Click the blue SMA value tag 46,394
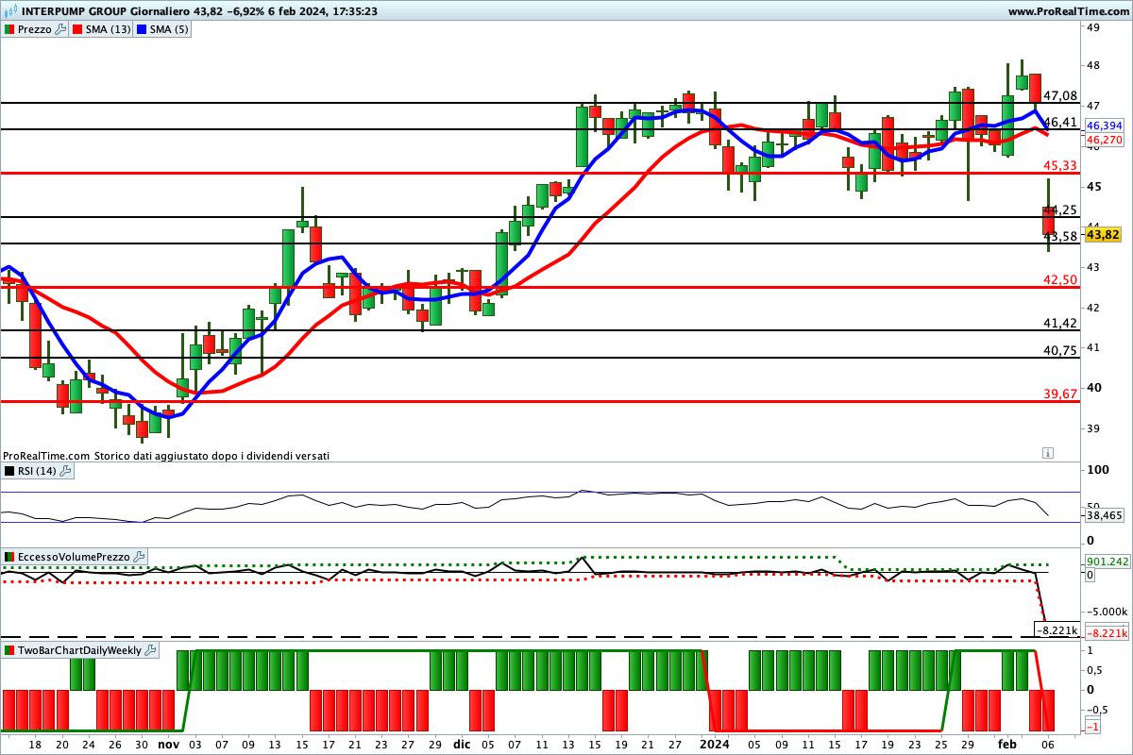1133x755 pixels. [1104, 126]
